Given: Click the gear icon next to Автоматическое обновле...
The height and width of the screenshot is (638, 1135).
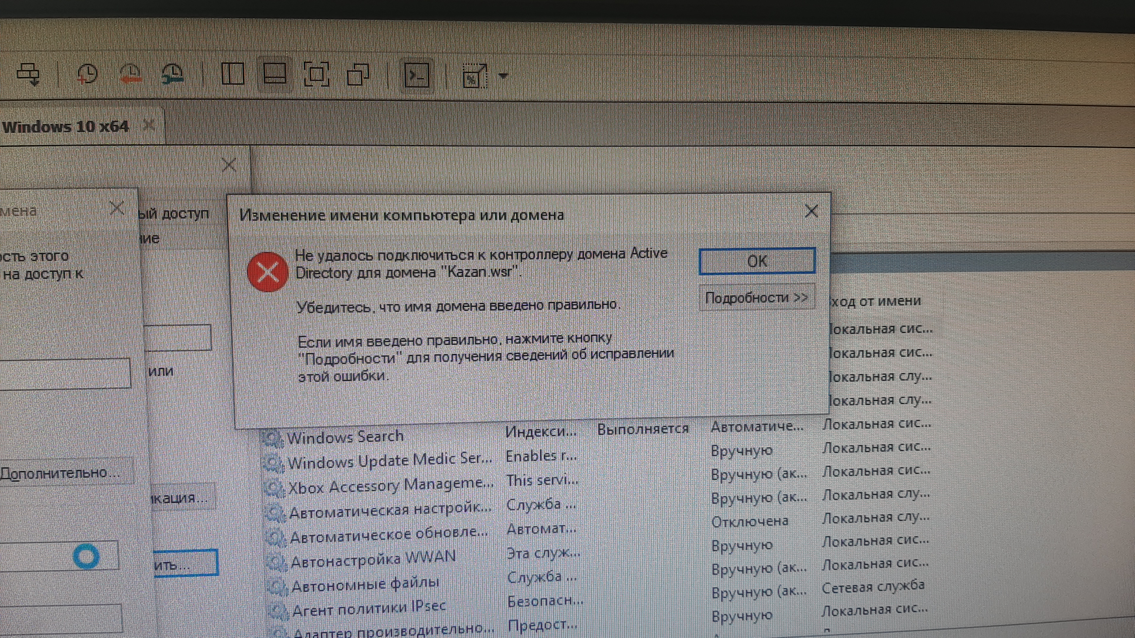Looking at the screenshot, I should (x=277, y=538).
